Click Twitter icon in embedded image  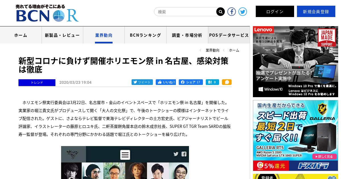click(176, 154)
